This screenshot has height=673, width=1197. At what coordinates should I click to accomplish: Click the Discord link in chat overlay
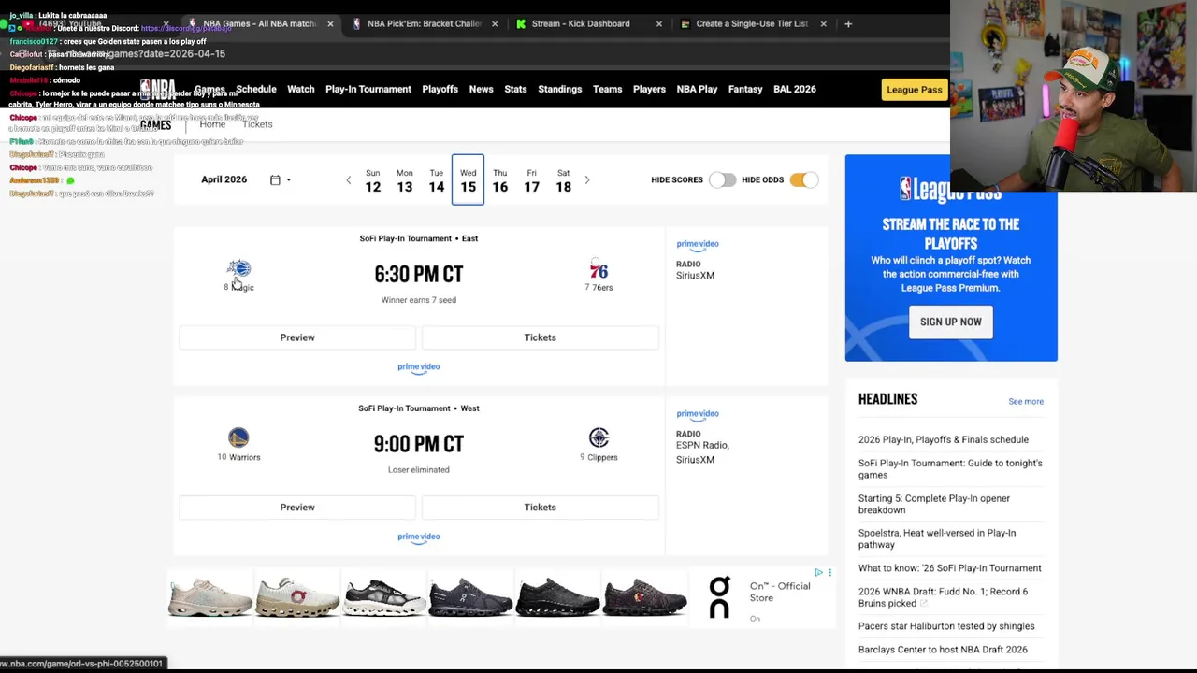point(186,29)
